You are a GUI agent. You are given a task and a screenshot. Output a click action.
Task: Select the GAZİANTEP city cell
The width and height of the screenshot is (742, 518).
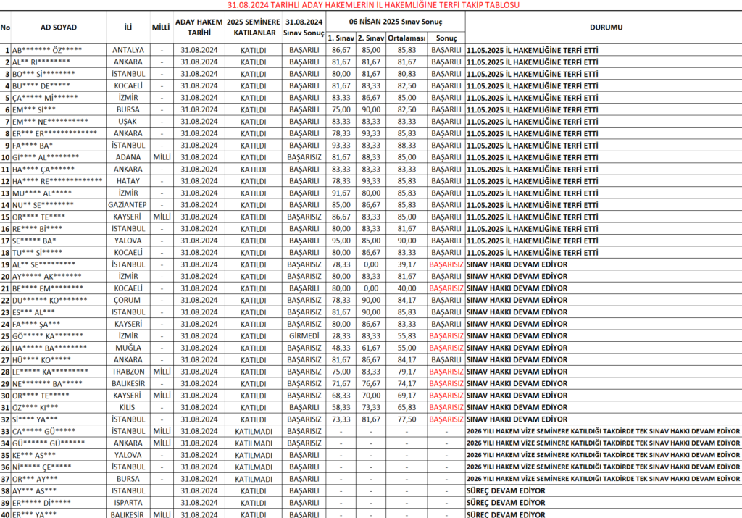[x=128, y=205]
